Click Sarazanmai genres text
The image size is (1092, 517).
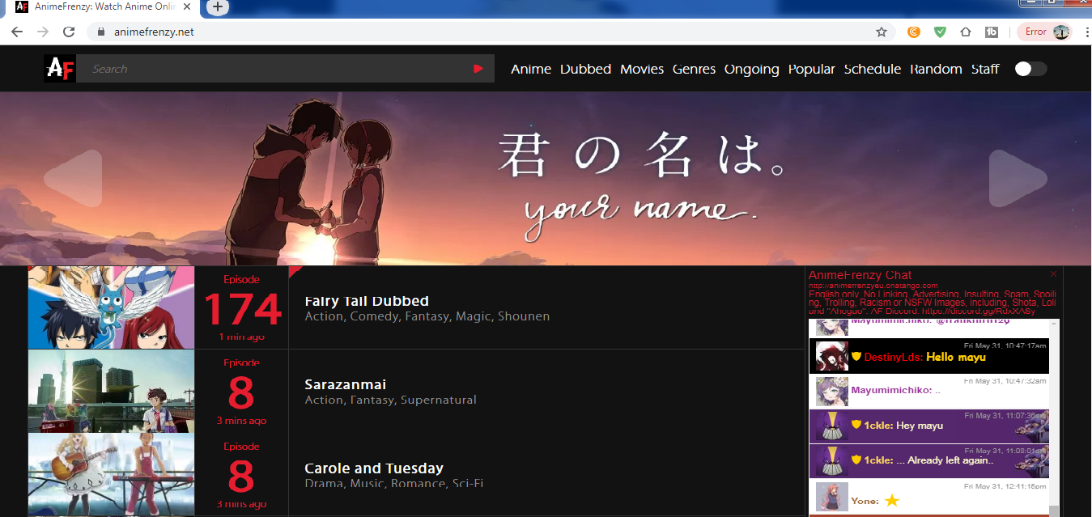pyautogui.click(x=390, y=400)
